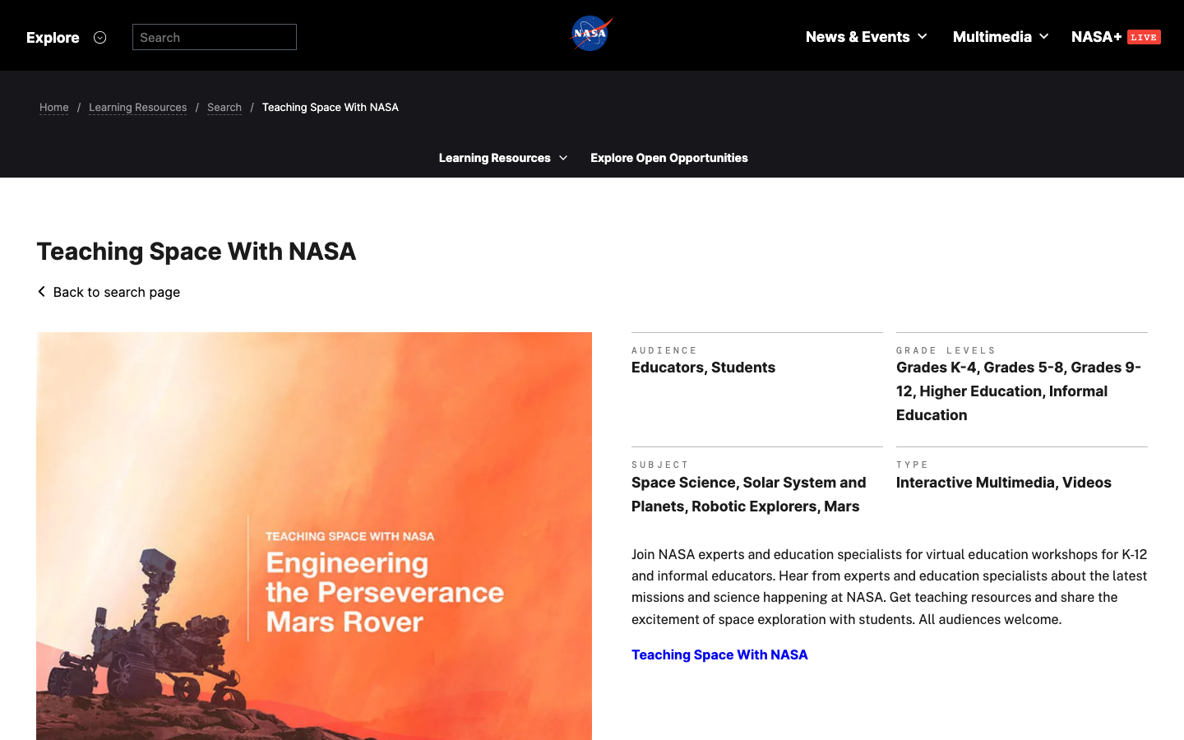1184x740 pixels.
Task: Expand the Multimedia dropdown chevron
Action: pos(1044,37)
